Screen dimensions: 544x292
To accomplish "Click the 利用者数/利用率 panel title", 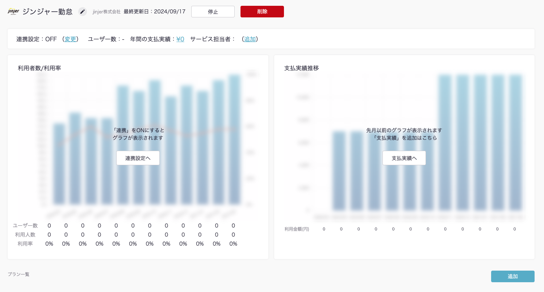I will (39, 68).
